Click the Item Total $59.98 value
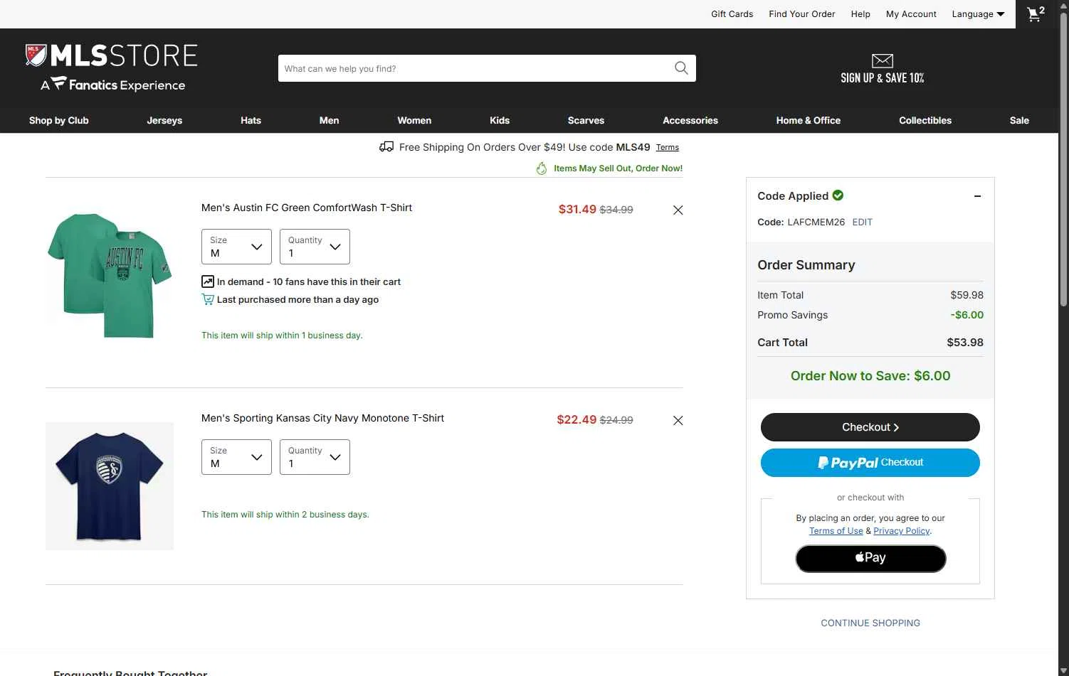This screenshot has height=676, width=1069. click(x=967, y=295)
